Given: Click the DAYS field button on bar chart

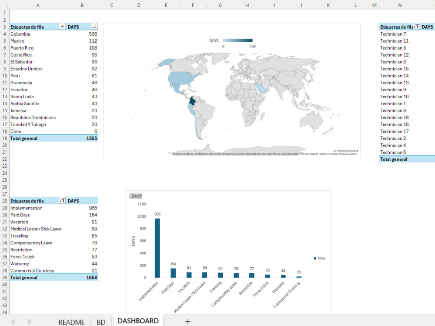Looking at the screenshot, I should [x=136, y=196].
